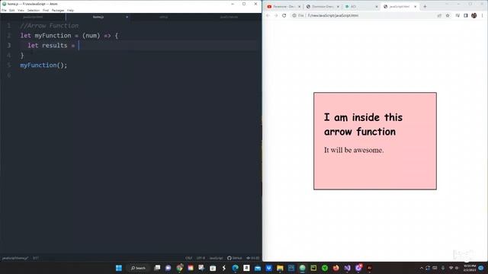488x274 pixels.
Task: Place the cursor on 'let results =' line
Action: click(x=139, y=46)
